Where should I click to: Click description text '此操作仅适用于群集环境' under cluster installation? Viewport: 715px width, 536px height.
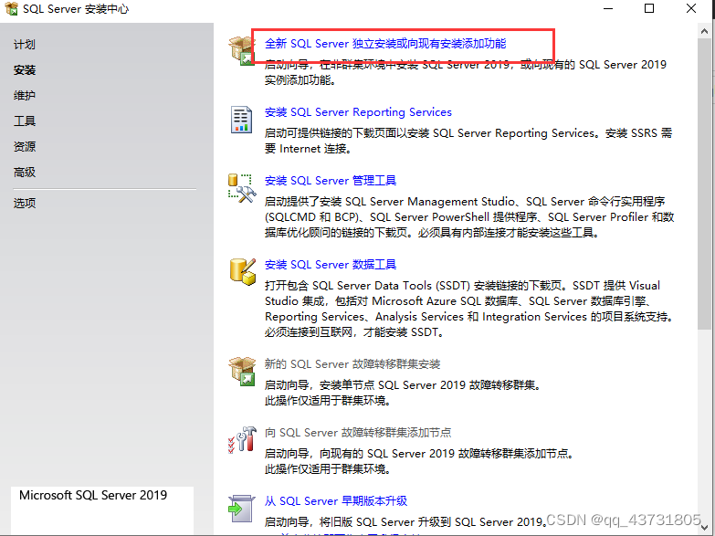pos(328,401)
